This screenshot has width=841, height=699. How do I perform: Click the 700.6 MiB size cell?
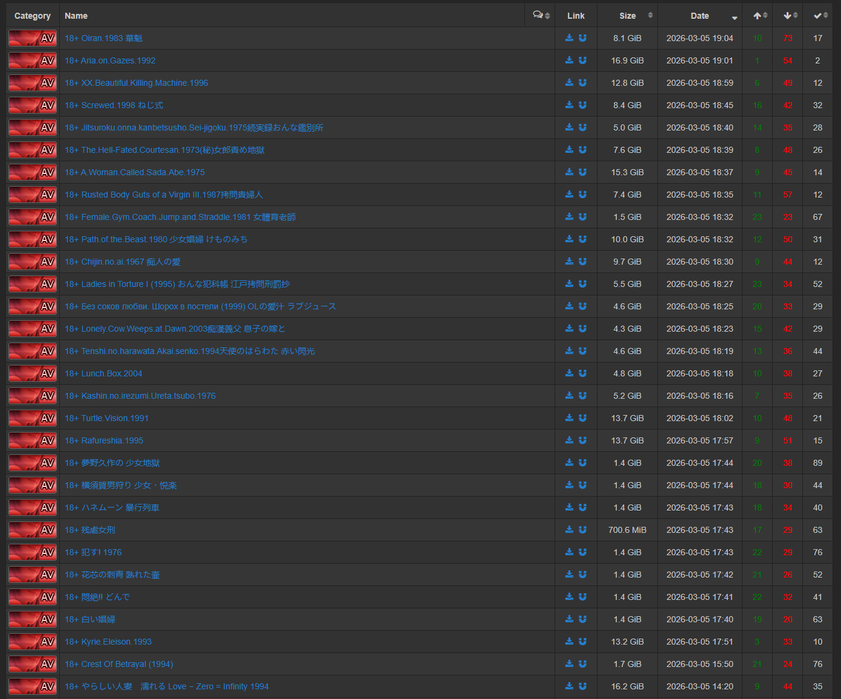pyautogui.click(x=628, y=530)
